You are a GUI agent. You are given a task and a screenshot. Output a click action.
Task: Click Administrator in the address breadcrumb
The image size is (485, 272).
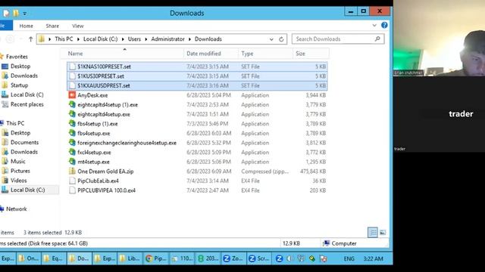click(167, 39)
